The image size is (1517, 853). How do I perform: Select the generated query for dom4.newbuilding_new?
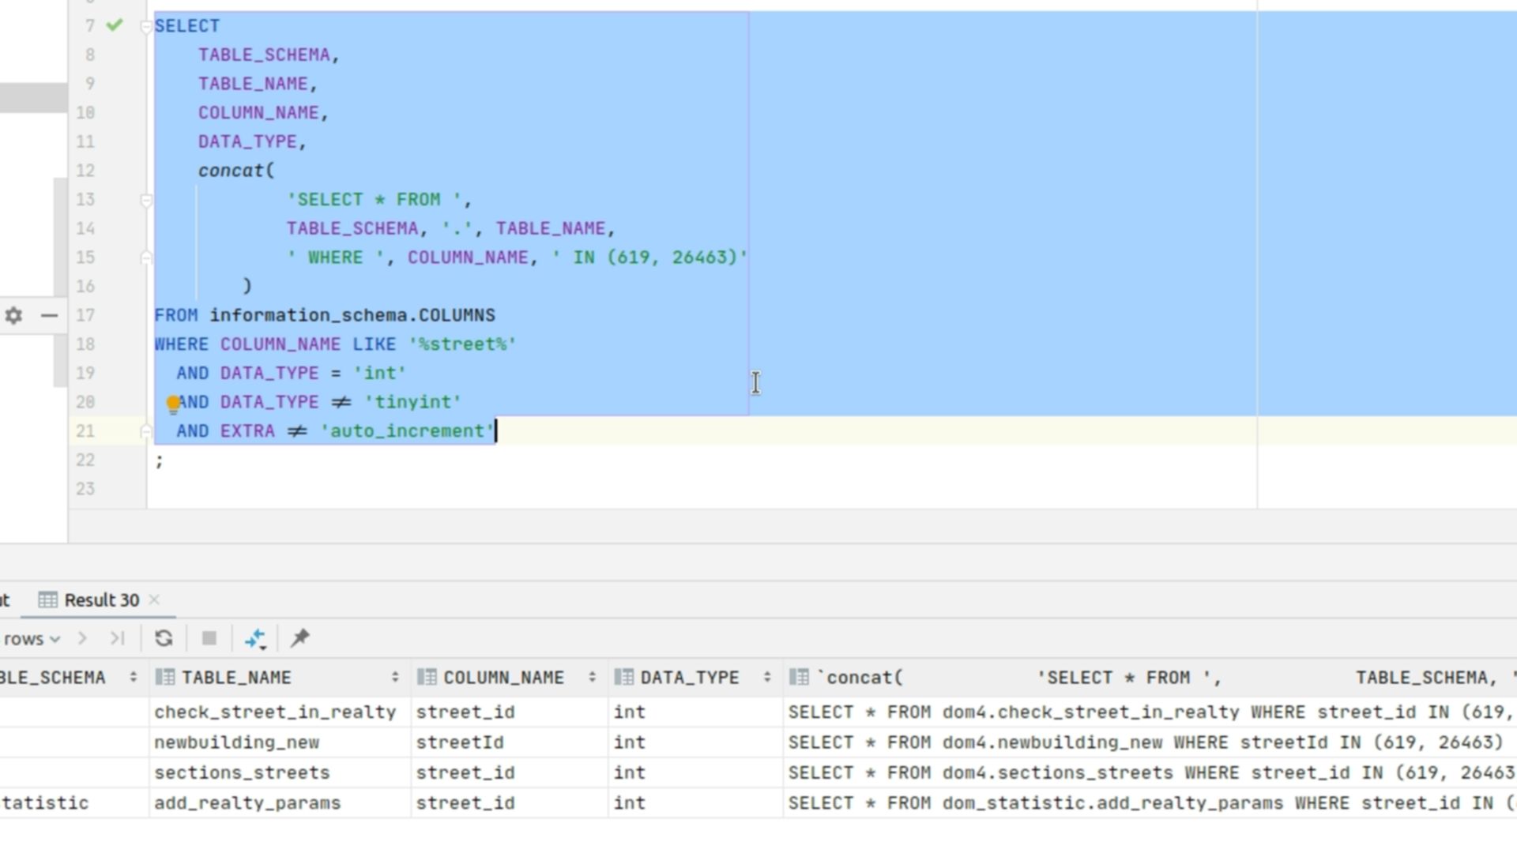coord(1150,742)
